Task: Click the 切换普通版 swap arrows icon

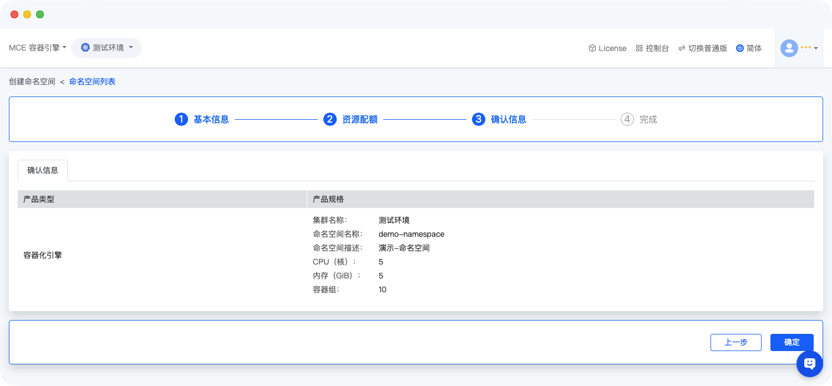Action: pyautogui.click(x=682, y=48)
